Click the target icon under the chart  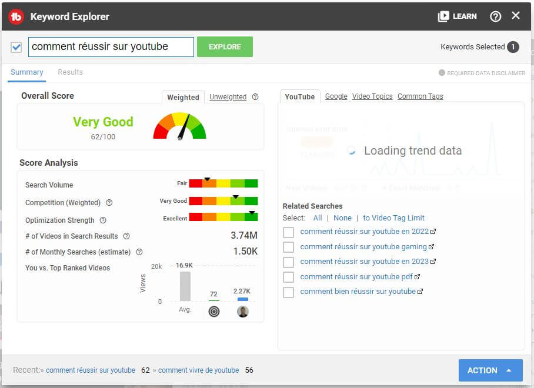(x=214, y=312)
